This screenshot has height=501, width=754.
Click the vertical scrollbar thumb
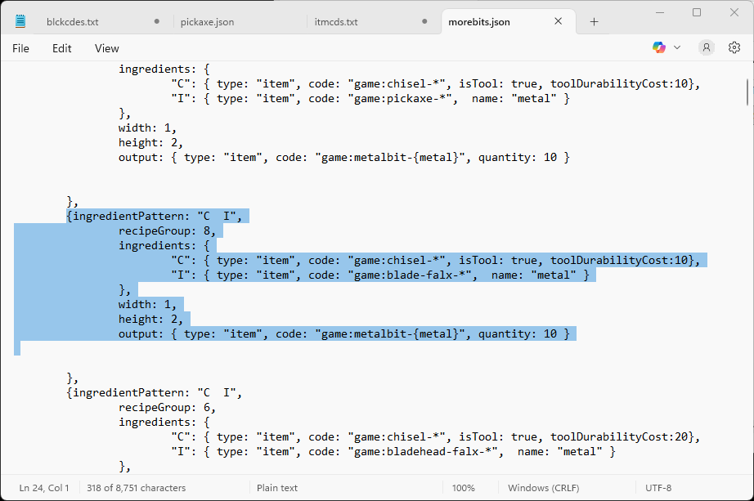[747, 92]
